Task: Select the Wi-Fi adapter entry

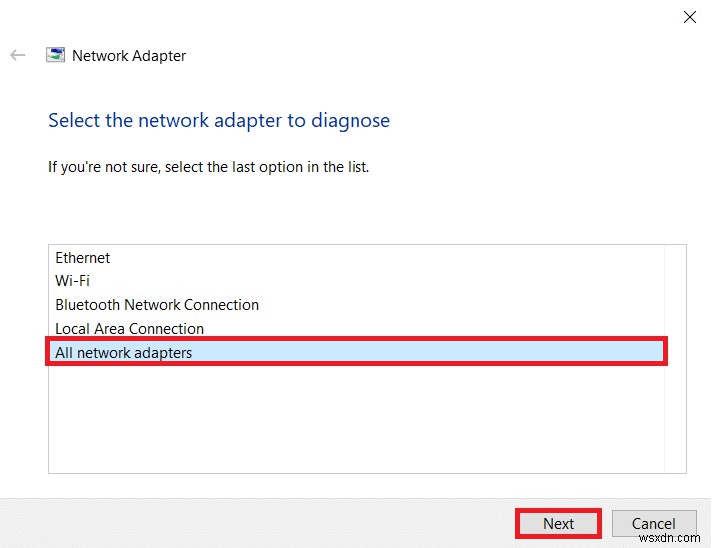Action: [x=71, y=281]
